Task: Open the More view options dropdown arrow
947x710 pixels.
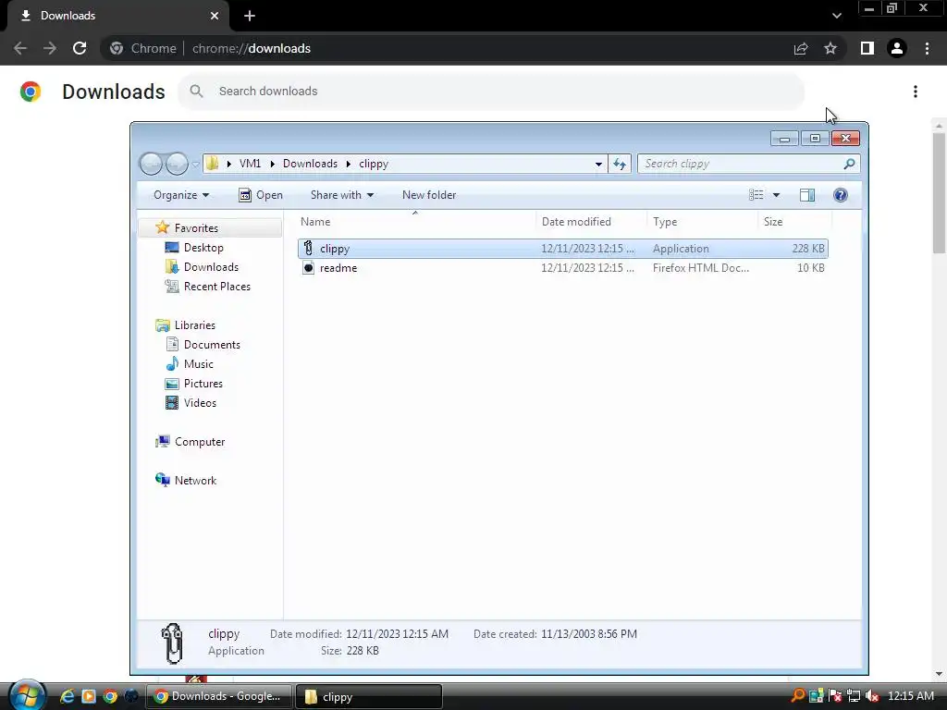Action: click(776, 195)
